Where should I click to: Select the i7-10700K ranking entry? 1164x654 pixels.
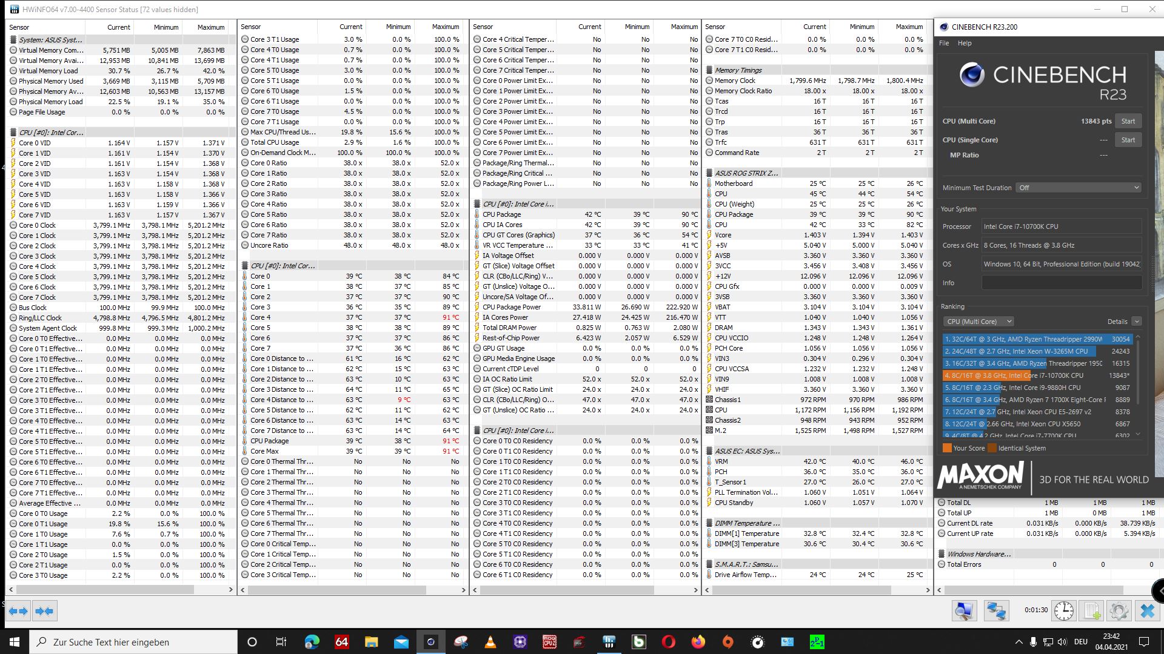pos(1037,375)
